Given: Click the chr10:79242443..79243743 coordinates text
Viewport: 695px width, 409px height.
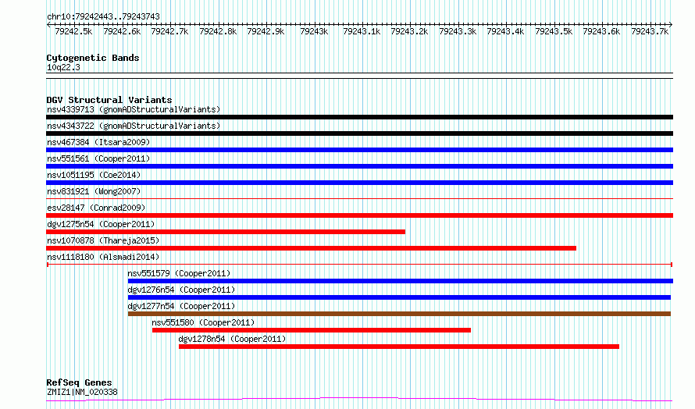Looking at the screenshot, I should [103, 17].
